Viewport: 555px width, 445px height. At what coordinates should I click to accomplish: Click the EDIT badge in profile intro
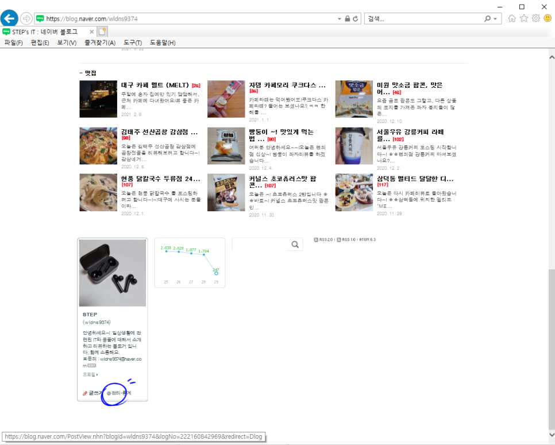pyautogui.click(x=92, y=365)
